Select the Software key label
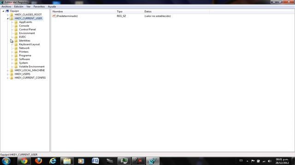295x165 pixels. pos(24,59)
